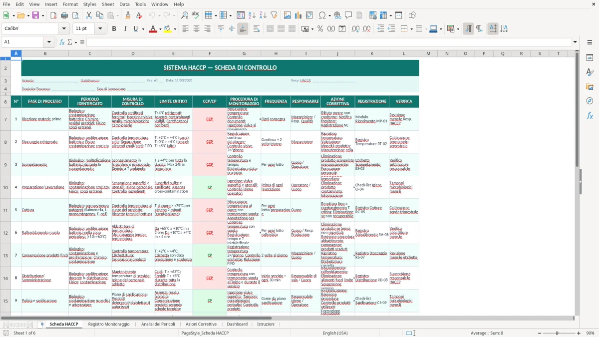Click zoom in plus button
This screenshot has height=337, width=599.
tap(579, 333)
